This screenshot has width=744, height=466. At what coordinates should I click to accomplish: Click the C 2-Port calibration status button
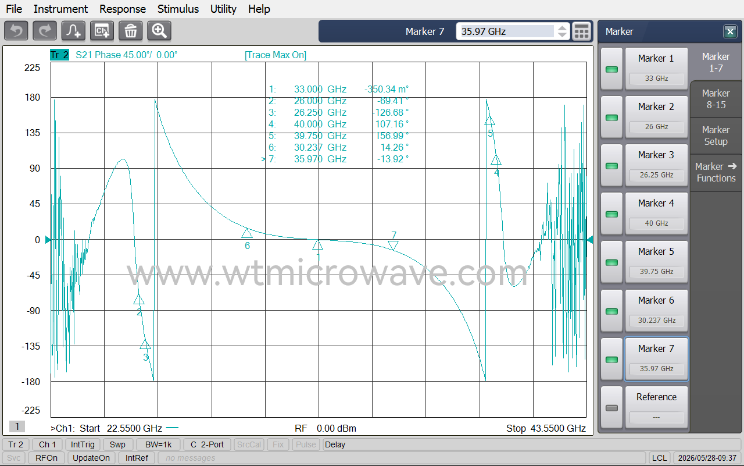coord(207,444)
